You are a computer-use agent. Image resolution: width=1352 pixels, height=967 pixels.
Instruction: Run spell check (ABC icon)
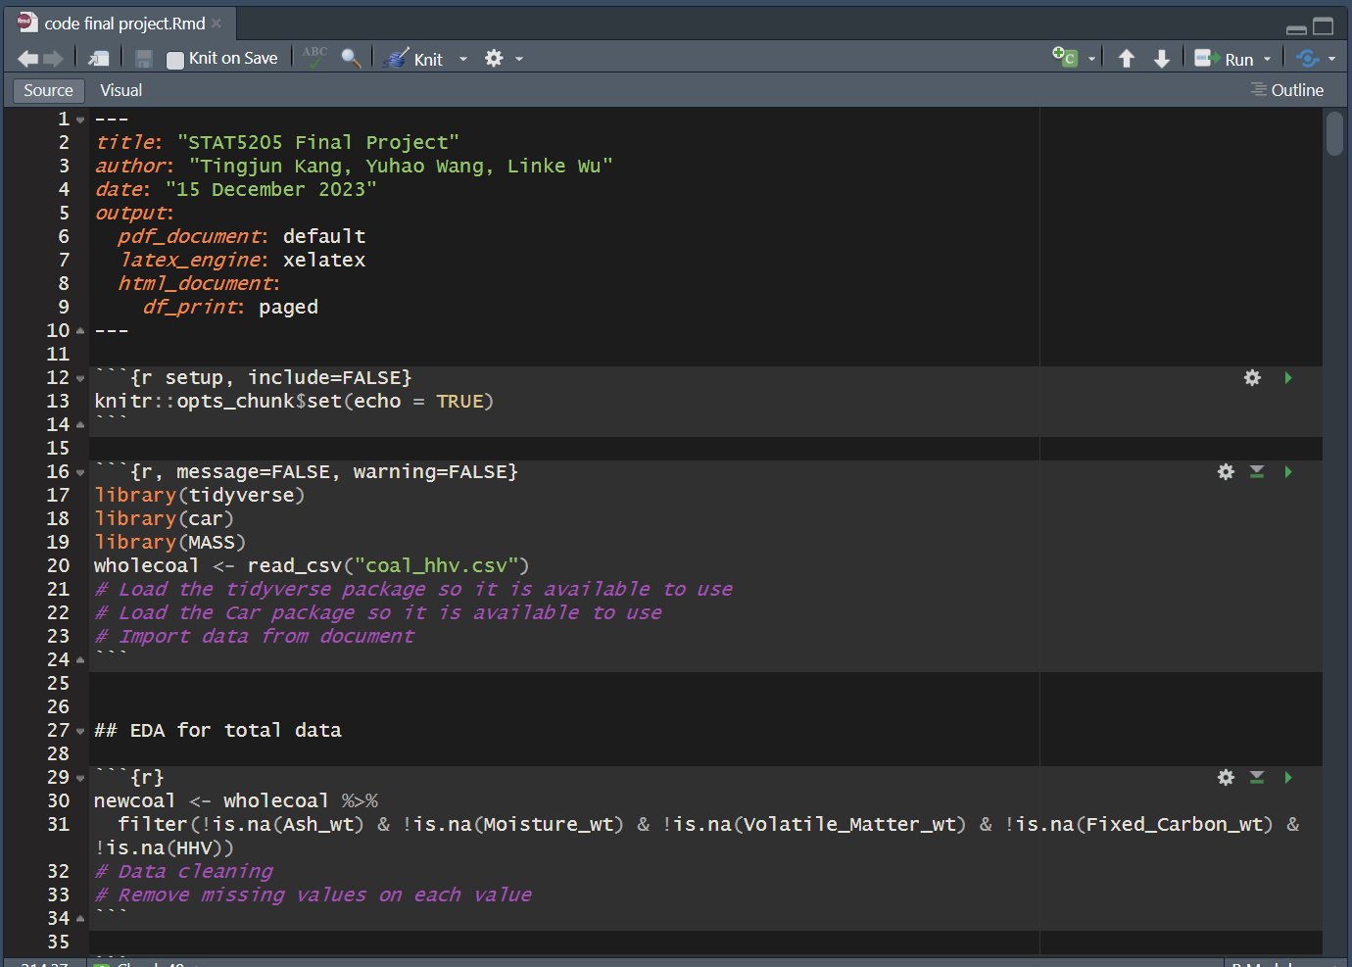point(314,58)
